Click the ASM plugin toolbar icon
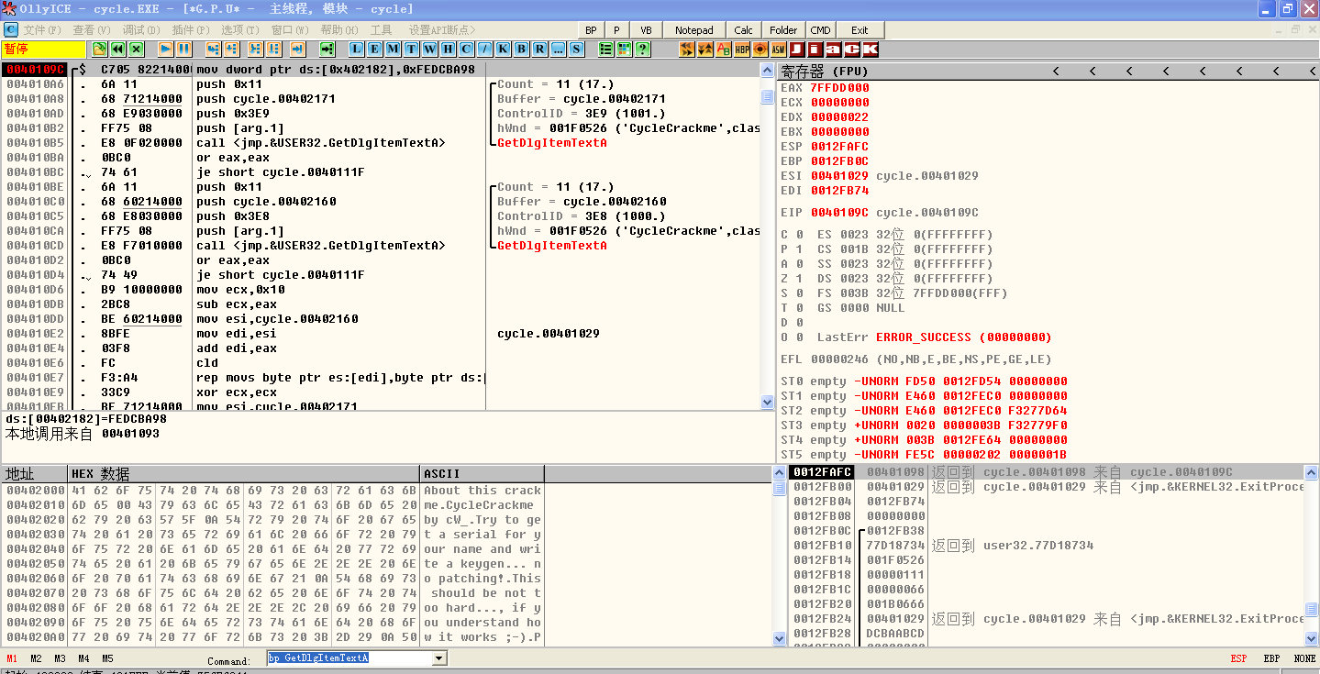Image resolution: width=1320 pixels, height=674 pixels. [x=779, y=49]
